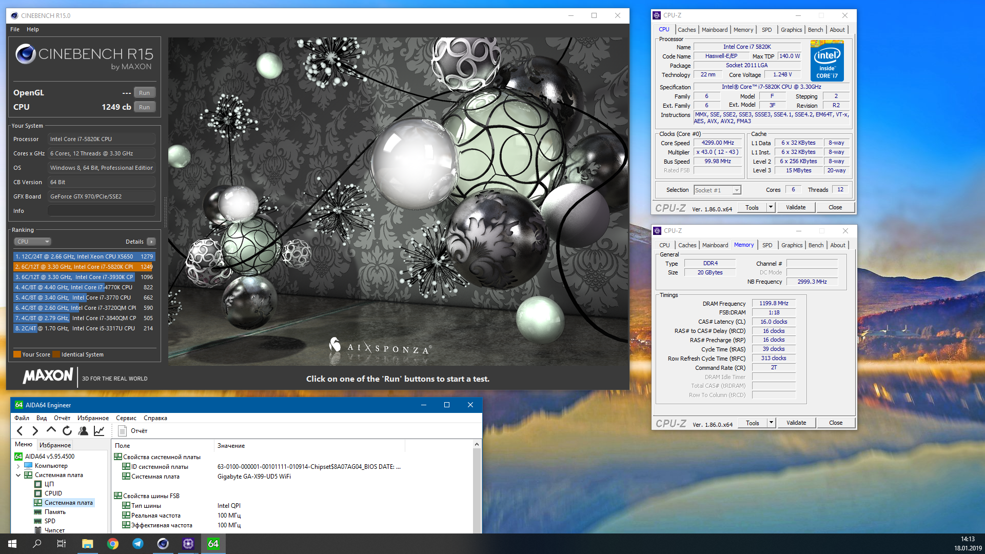
Task: Open About tab in lower CPU-Z window
Action: coord(838,245)
